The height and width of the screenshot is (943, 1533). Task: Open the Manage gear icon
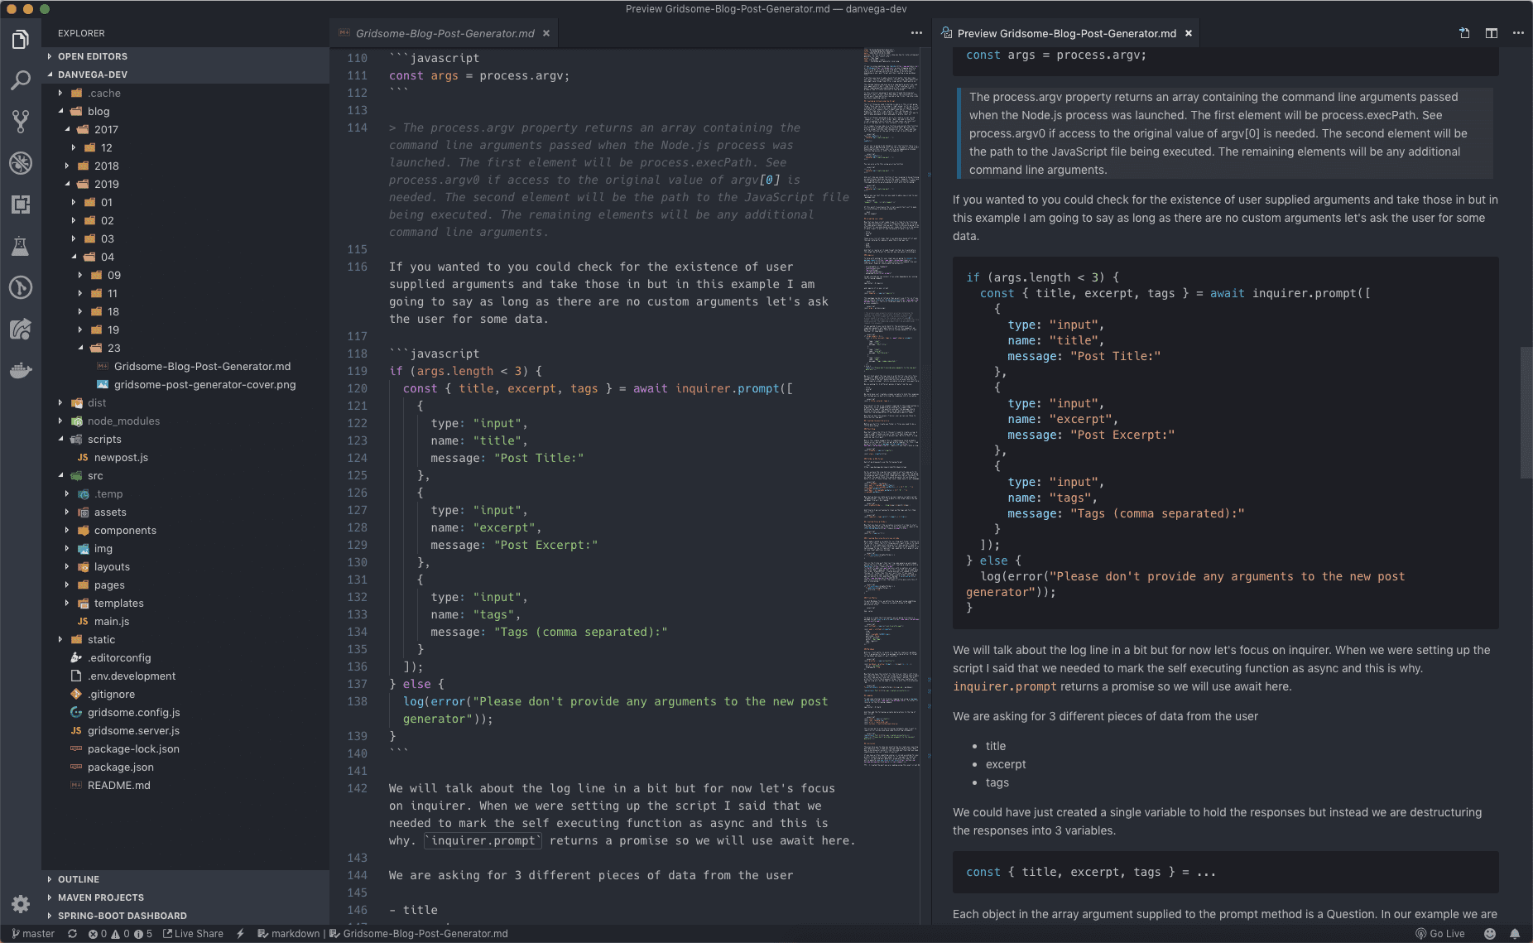pos(21,903)
